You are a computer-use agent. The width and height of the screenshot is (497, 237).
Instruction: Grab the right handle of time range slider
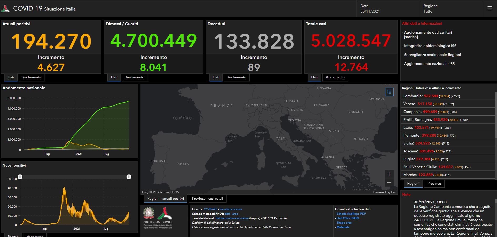(x=129, y=177)
